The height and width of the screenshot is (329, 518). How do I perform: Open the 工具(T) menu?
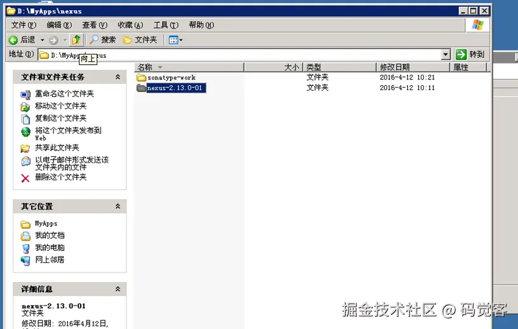point(166,25)
